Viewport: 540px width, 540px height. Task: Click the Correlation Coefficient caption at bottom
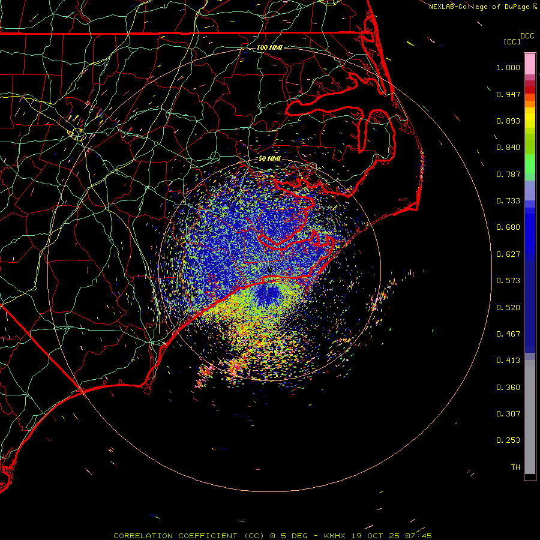272,536
